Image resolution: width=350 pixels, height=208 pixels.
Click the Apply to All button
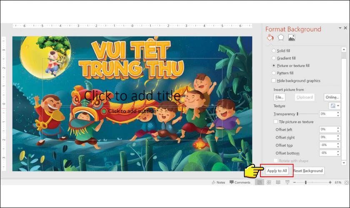coord(277,171)
